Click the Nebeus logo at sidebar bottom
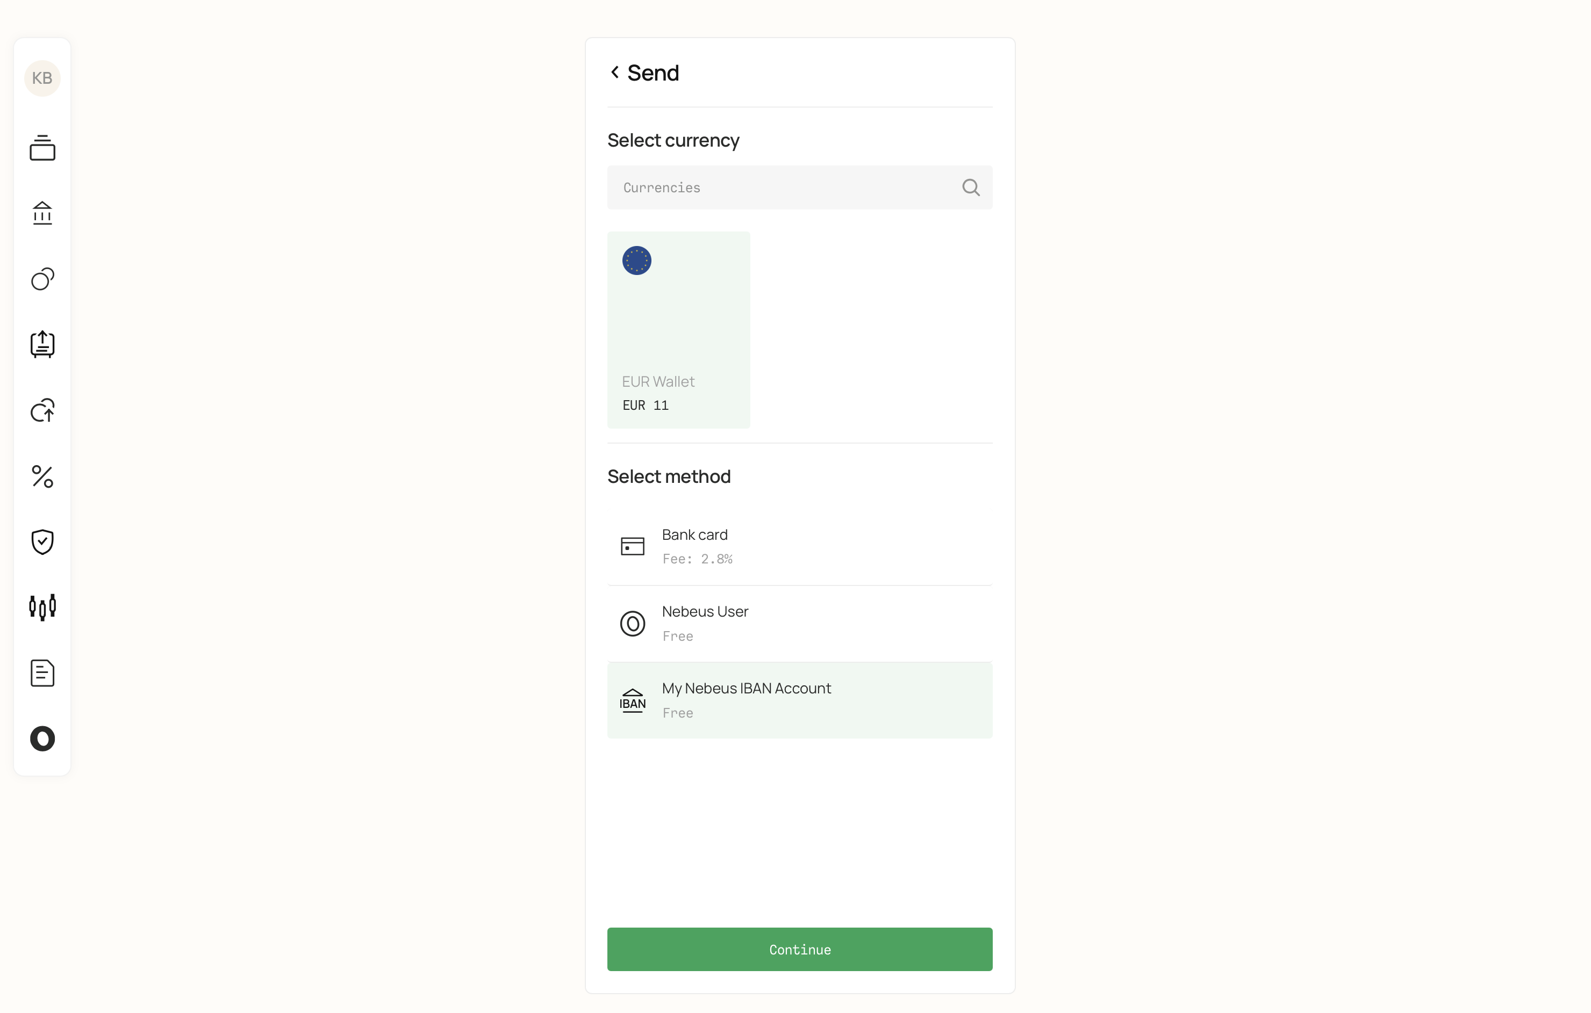This screenshot has height=1013, width=1591. (42, 739)
